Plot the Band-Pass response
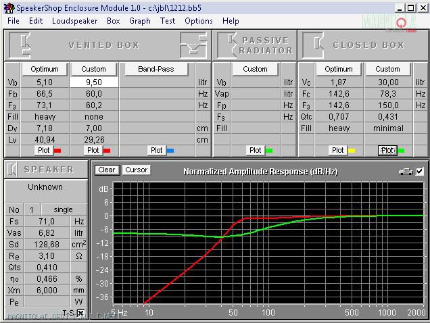The width and height of the screenshot is (430, 323). (x=157, y=150)
